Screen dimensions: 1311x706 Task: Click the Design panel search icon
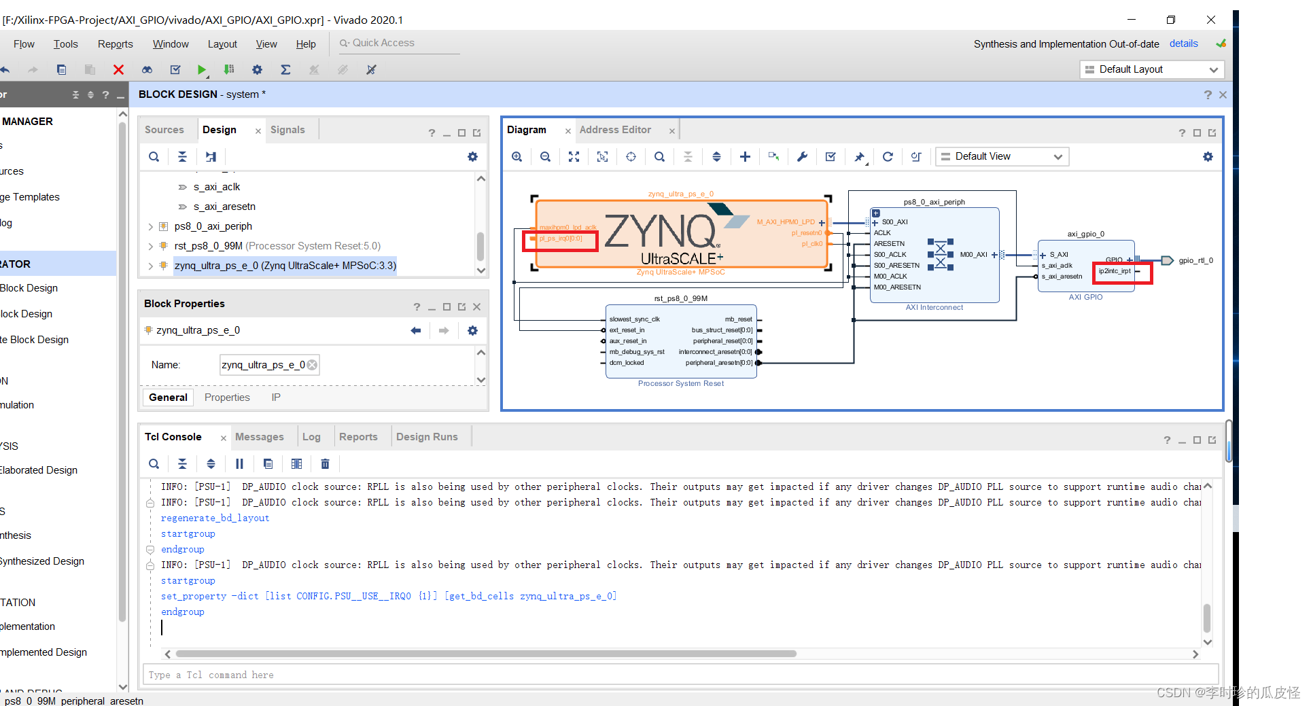154,157
